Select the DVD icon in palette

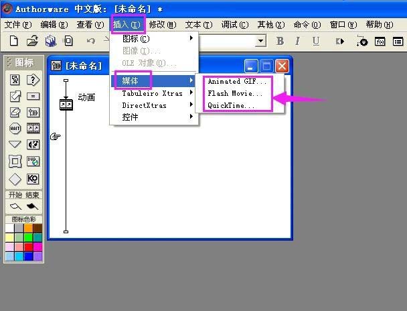33,161
